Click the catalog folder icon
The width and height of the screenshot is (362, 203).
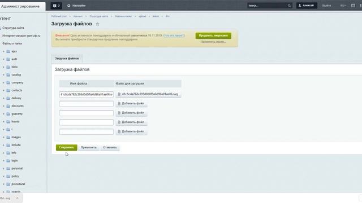coord(8,75)
